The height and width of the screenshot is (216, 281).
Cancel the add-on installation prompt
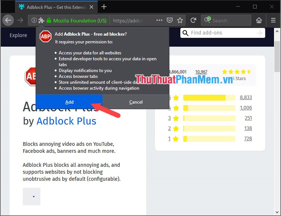(136, 102)
